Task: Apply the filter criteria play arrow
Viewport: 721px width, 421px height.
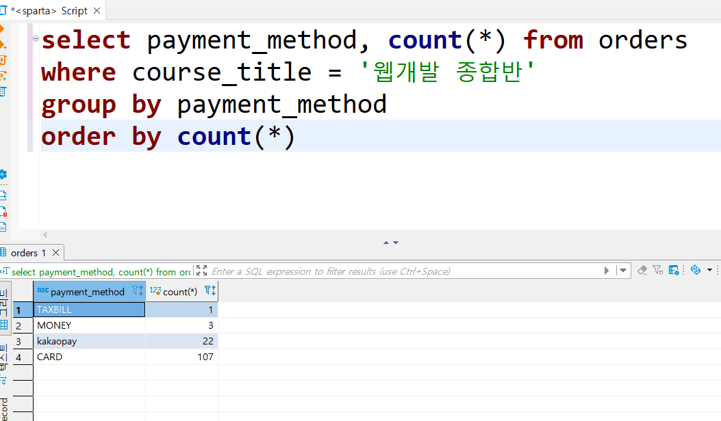Action: pyautogui.click(x=607, y=271)
